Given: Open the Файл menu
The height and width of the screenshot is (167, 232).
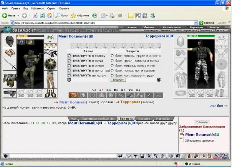Looking at the screenshot, I should click(x=5, y=8).
